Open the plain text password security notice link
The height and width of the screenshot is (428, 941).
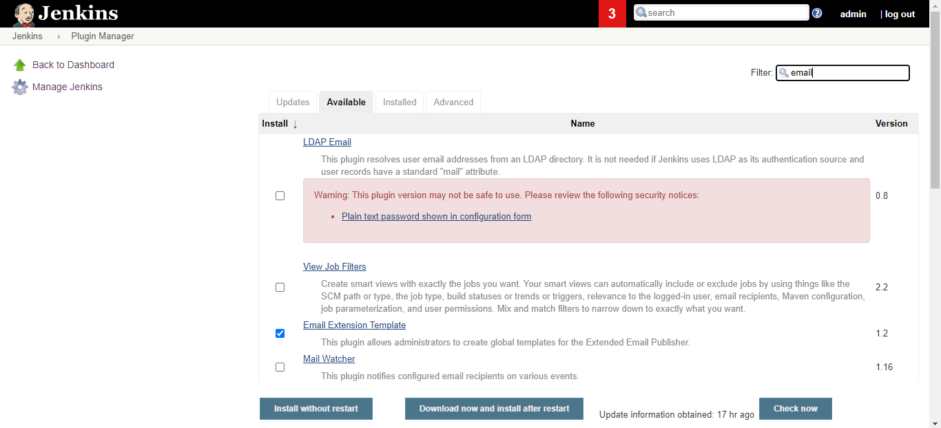pyautogui.click(x=436, y=216)
